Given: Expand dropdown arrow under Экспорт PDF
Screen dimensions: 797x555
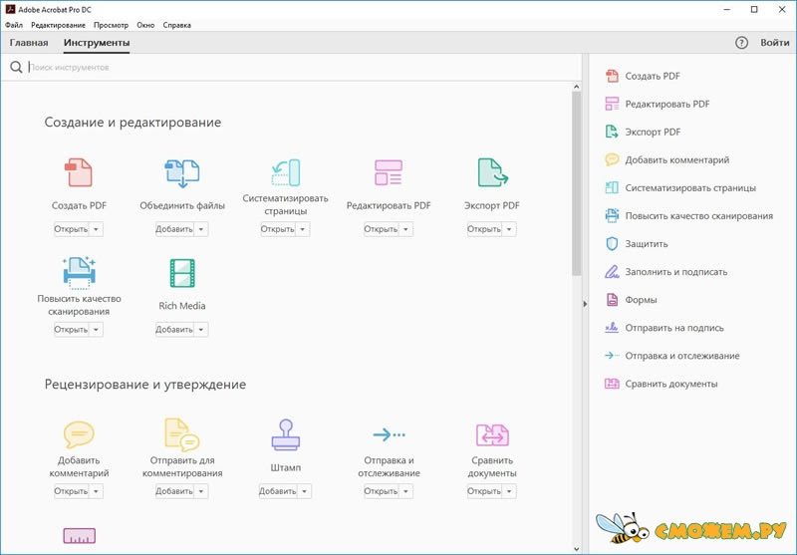Looking at the screenshot, I should 509,229.
